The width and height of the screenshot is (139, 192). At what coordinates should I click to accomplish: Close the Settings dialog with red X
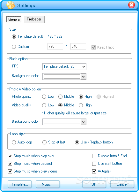131,5
